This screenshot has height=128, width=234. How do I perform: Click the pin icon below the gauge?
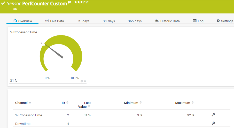pos(85,81)
